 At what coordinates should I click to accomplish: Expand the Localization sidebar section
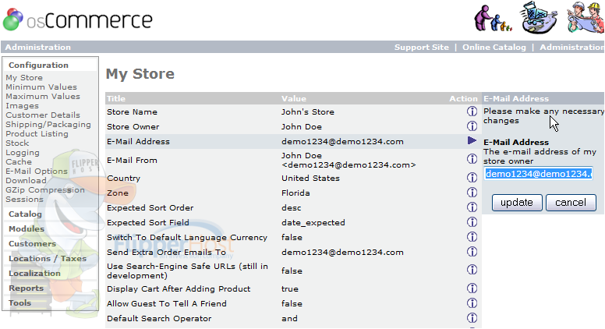click(34, 274)
